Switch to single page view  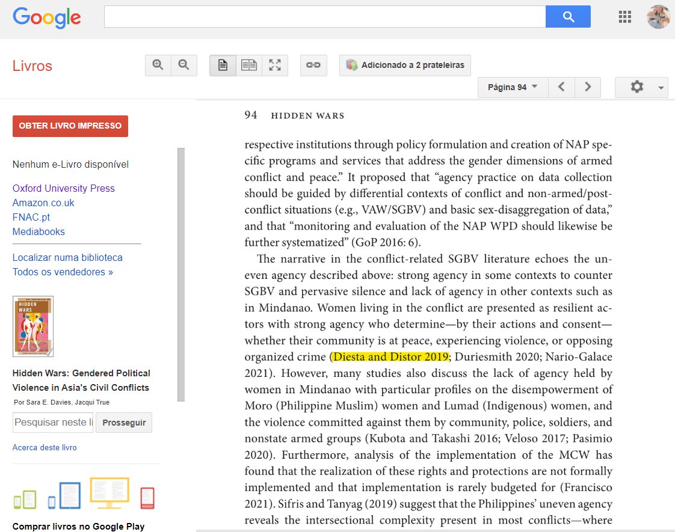click(223, 66)
